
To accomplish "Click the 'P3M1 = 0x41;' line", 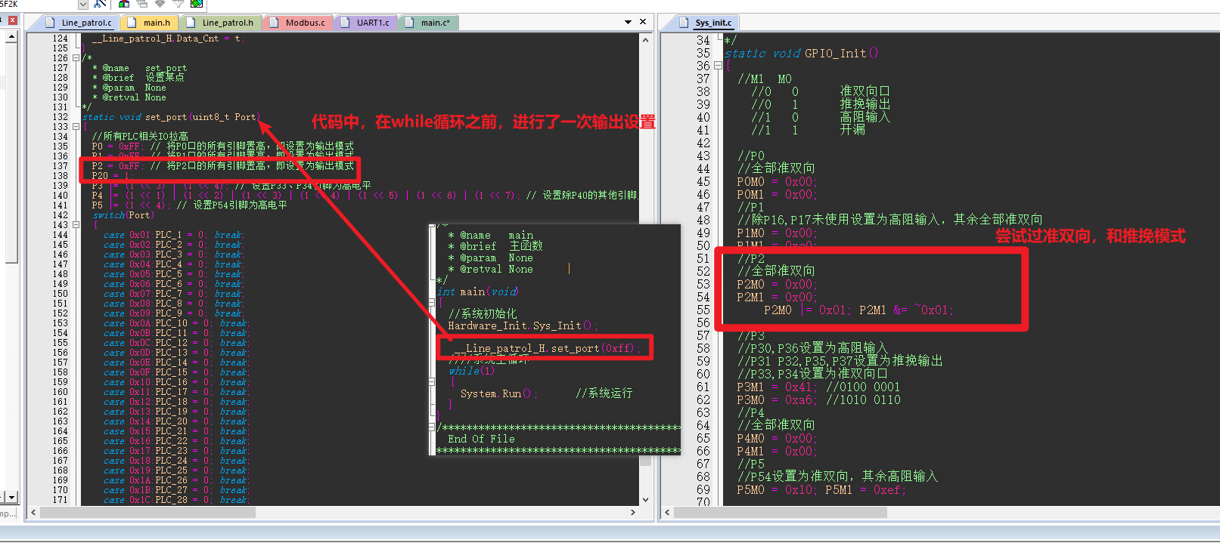I will (818, 387).
